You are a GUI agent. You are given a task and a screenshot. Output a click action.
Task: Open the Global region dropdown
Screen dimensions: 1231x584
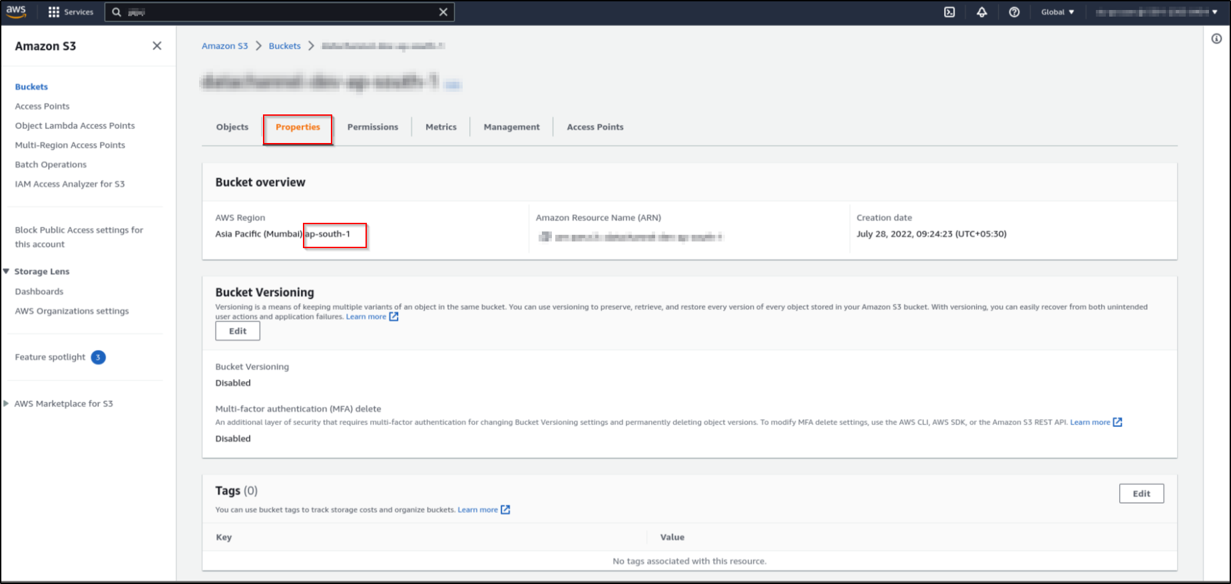(1058, 12)
